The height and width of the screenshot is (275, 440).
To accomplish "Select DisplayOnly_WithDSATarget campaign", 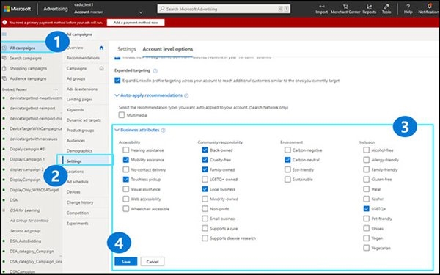I will pos(34,190).
